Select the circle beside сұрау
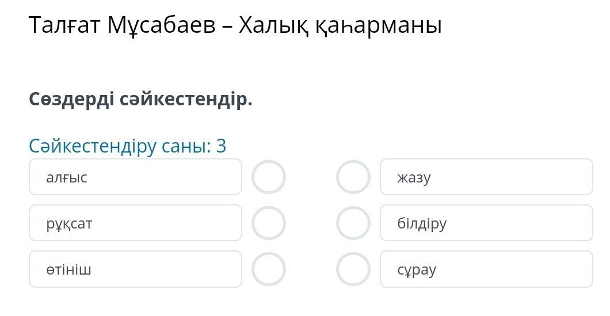This screenshot has height=316, width=610. [x=353, y=269]
